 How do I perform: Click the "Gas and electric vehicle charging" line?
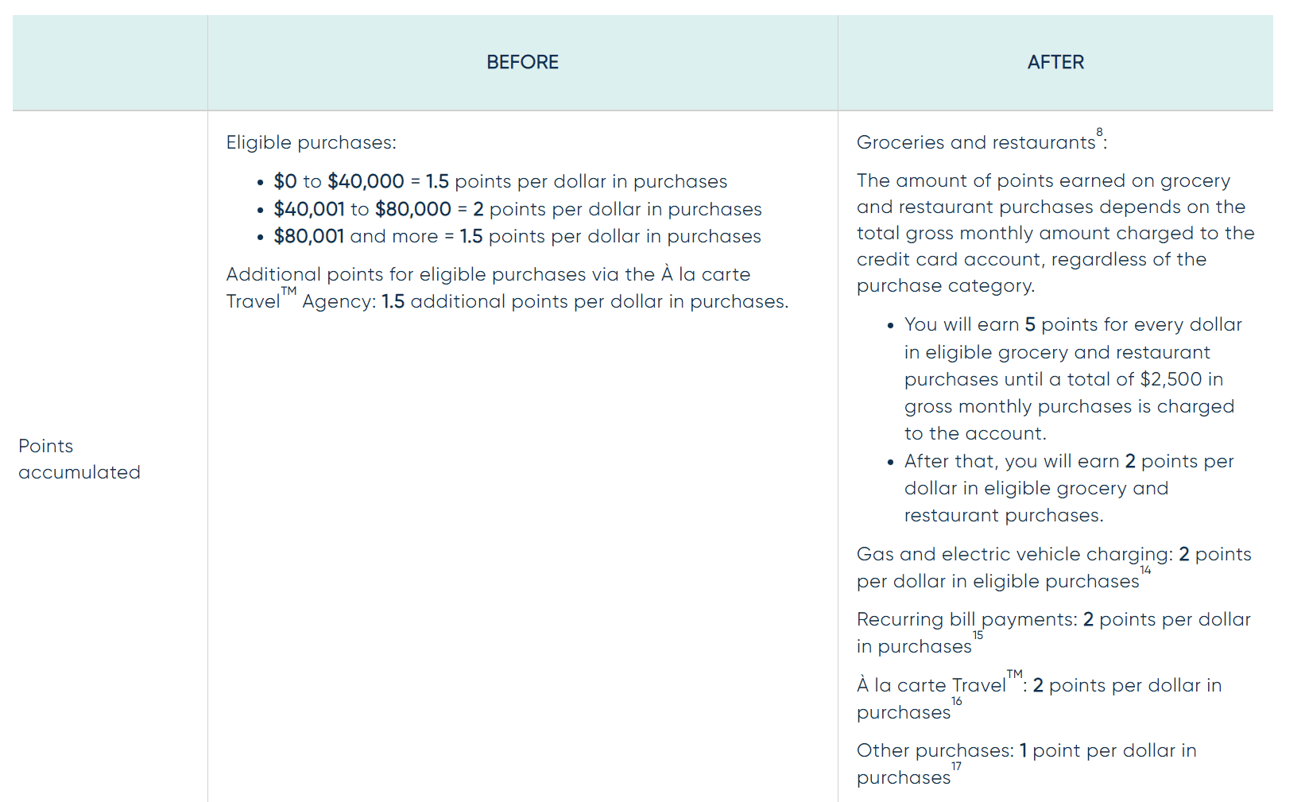(1054, 568)
